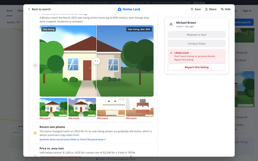
Task: Switch to the Rent tab in background
Action: point(9,11)
